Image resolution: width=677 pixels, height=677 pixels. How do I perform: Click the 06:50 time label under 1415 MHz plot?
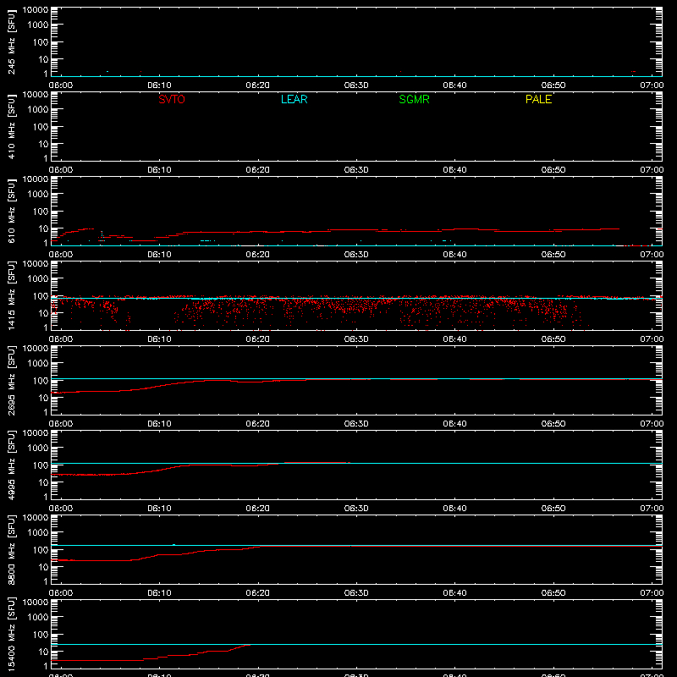(553, 339)
